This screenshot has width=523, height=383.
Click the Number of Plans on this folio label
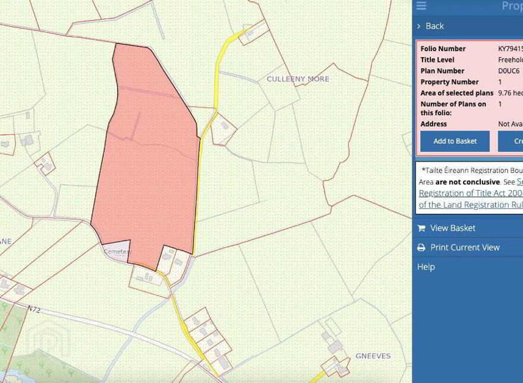(453, 108)
